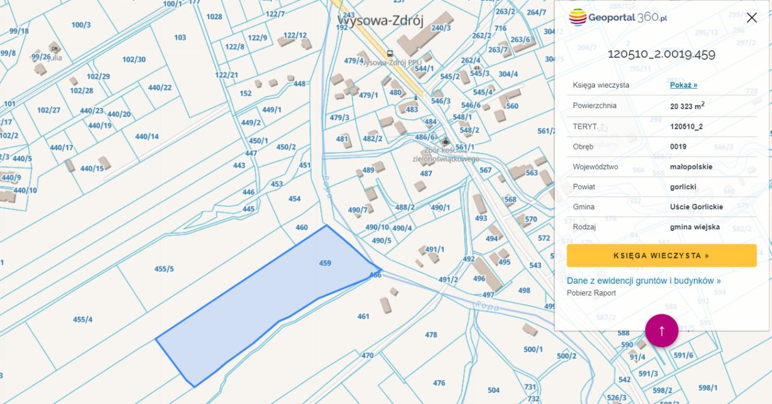Select parcel 453 on the map
This screenshot has height=404, width=772.
(x=277, y=184)
